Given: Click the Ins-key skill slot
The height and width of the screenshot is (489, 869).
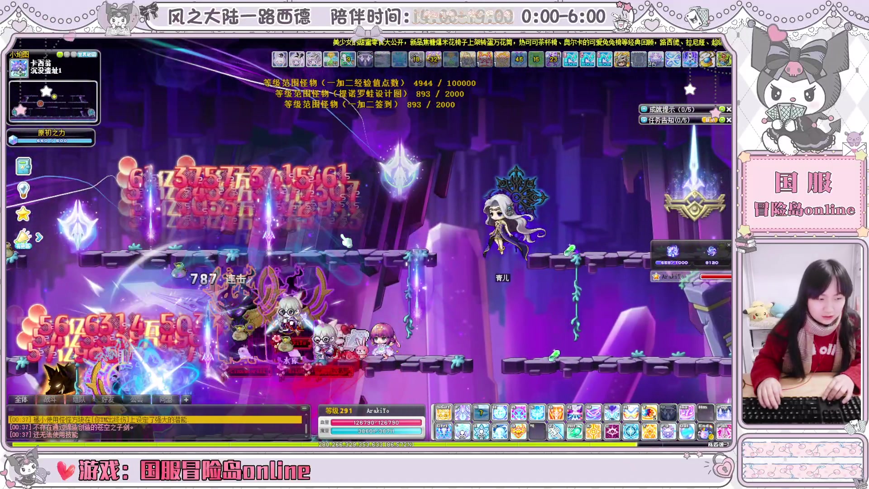Looking at the screenshot, I should [686, 412].
